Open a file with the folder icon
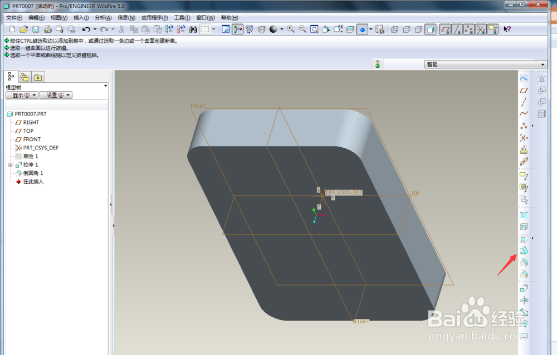Image resolution: width=557 pixels, height=355 pixels. 24,29
